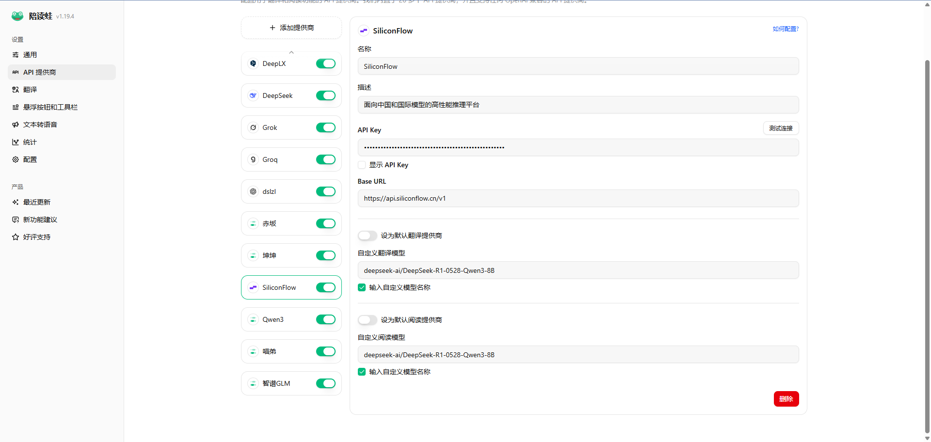This screenshot has height=442, width=931.
Task: Open 文本转语音 settings in the sidebar
Action: point(40,125)
